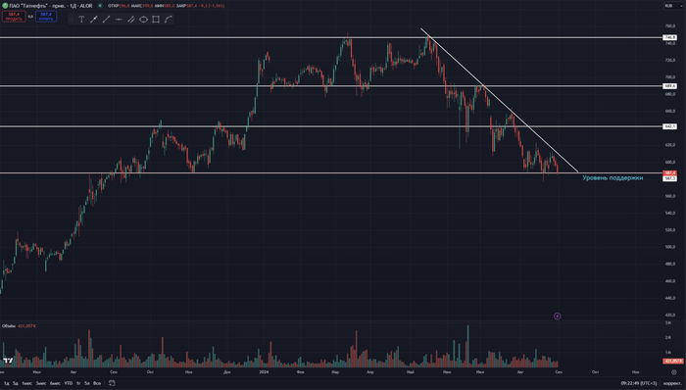Select the Text drawing tool
Screen dimensions: 686x390
click(x=81, y=20)
